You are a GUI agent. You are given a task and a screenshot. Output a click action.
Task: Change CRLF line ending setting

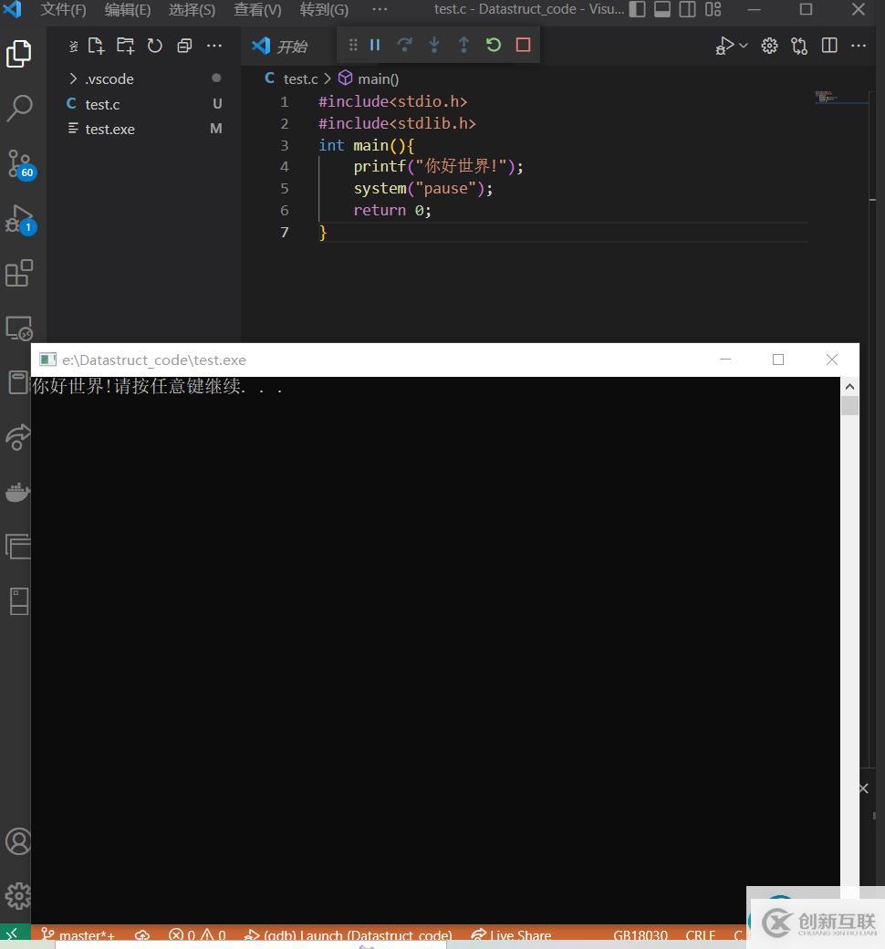(701, 935)
